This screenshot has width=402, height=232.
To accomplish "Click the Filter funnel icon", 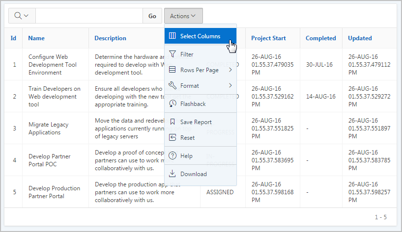I will pyautogui.click(x=172, y=54).
